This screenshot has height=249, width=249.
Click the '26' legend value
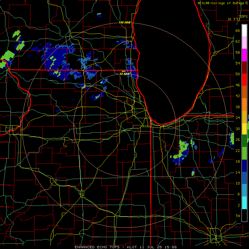(x=238, y=140)
